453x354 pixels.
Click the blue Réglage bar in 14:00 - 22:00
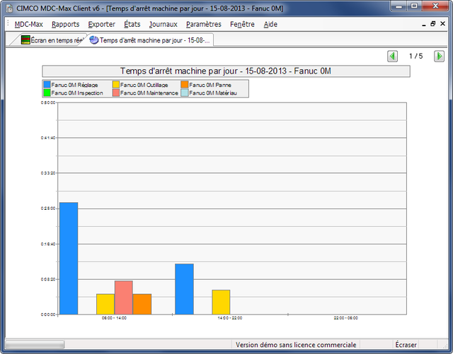[184, 289]
